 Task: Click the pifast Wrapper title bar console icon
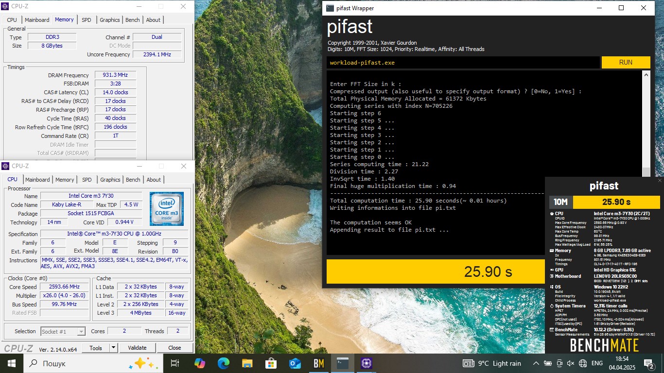click(x=330, y=8)
